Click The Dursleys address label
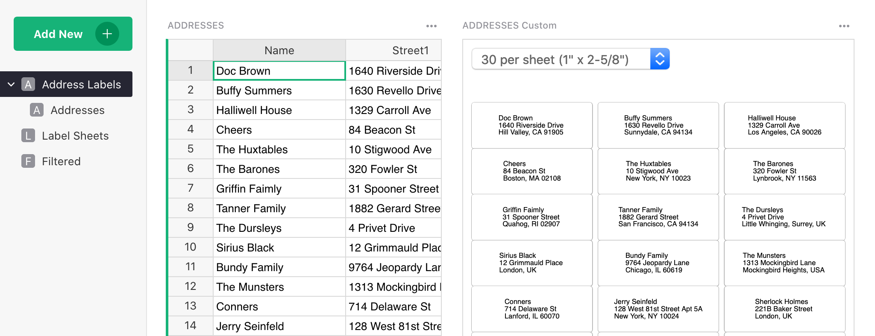Viewport: 875px width, 336px height. coord(785,217)
